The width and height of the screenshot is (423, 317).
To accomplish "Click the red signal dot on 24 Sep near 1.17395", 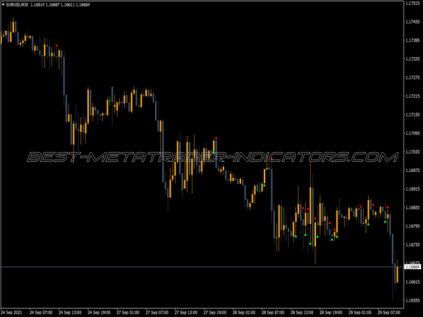I will (x=56, y=46).
